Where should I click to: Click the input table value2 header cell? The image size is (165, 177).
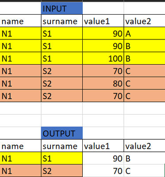click(145, 21)
